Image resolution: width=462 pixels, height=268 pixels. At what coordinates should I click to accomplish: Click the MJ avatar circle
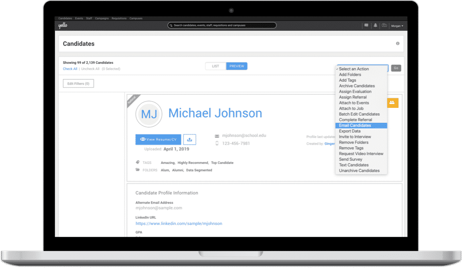coord(149,114)
